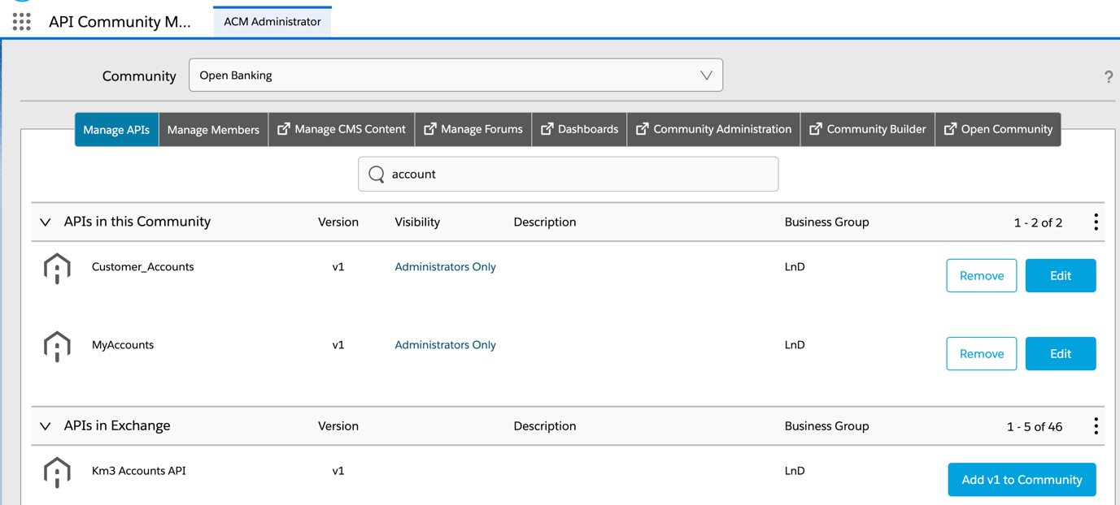
Task: Open the Community dropdown showing Open Banking
Action: pos(455,76)
